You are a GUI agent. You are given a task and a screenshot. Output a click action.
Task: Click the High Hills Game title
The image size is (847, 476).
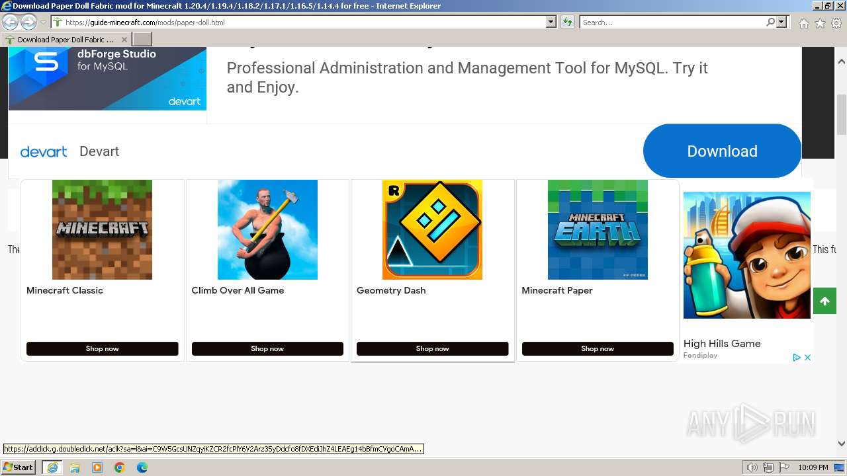click(722, 343)
